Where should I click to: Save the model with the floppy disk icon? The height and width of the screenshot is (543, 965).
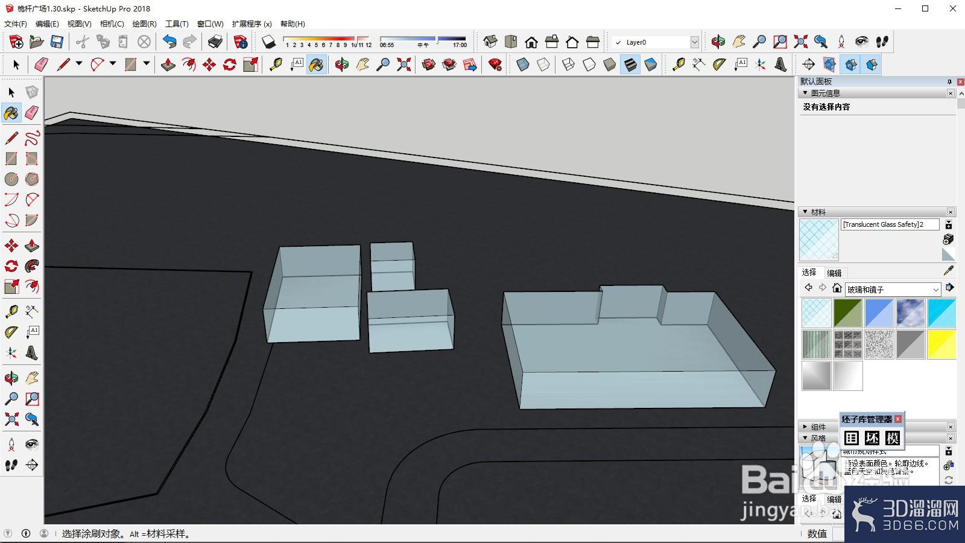[57, 42]
